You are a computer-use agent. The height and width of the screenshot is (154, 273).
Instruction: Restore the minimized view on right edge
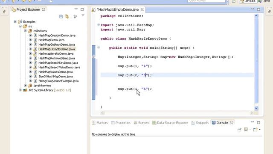click(269, 12)
